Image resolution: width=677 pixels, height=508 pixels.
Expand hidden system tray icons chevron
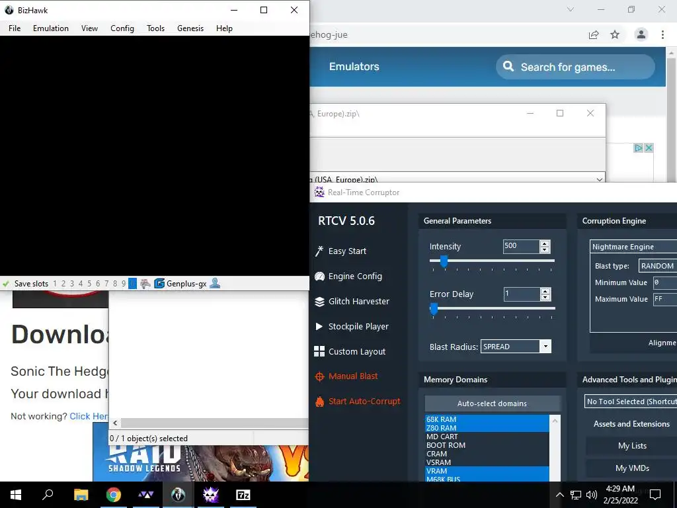(x=559, y=495)
